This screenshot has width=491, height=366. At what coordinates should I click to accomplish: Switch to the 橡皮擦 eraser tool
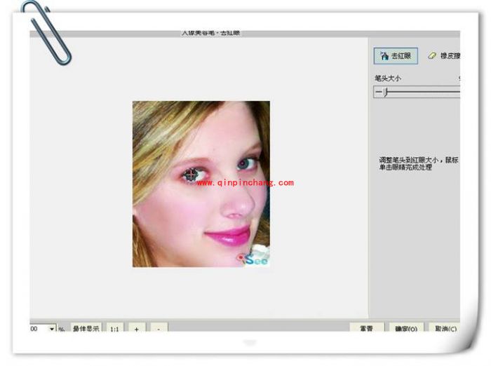pyautogui.click(x=444, y=56)
